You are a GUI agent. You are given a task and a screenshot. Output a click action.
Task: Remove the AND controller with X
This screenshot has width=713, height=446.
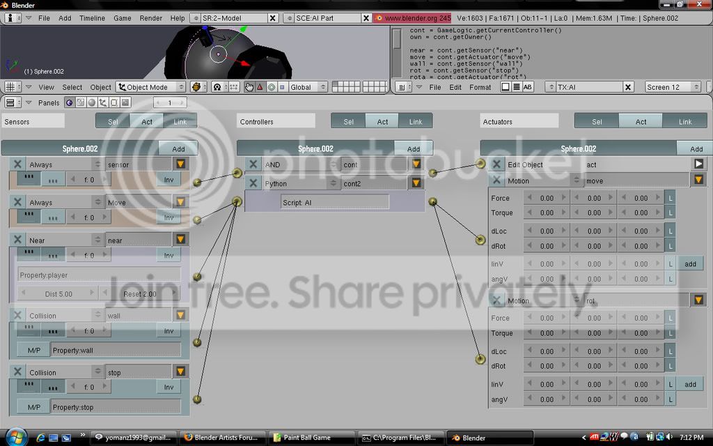point(253,164)
